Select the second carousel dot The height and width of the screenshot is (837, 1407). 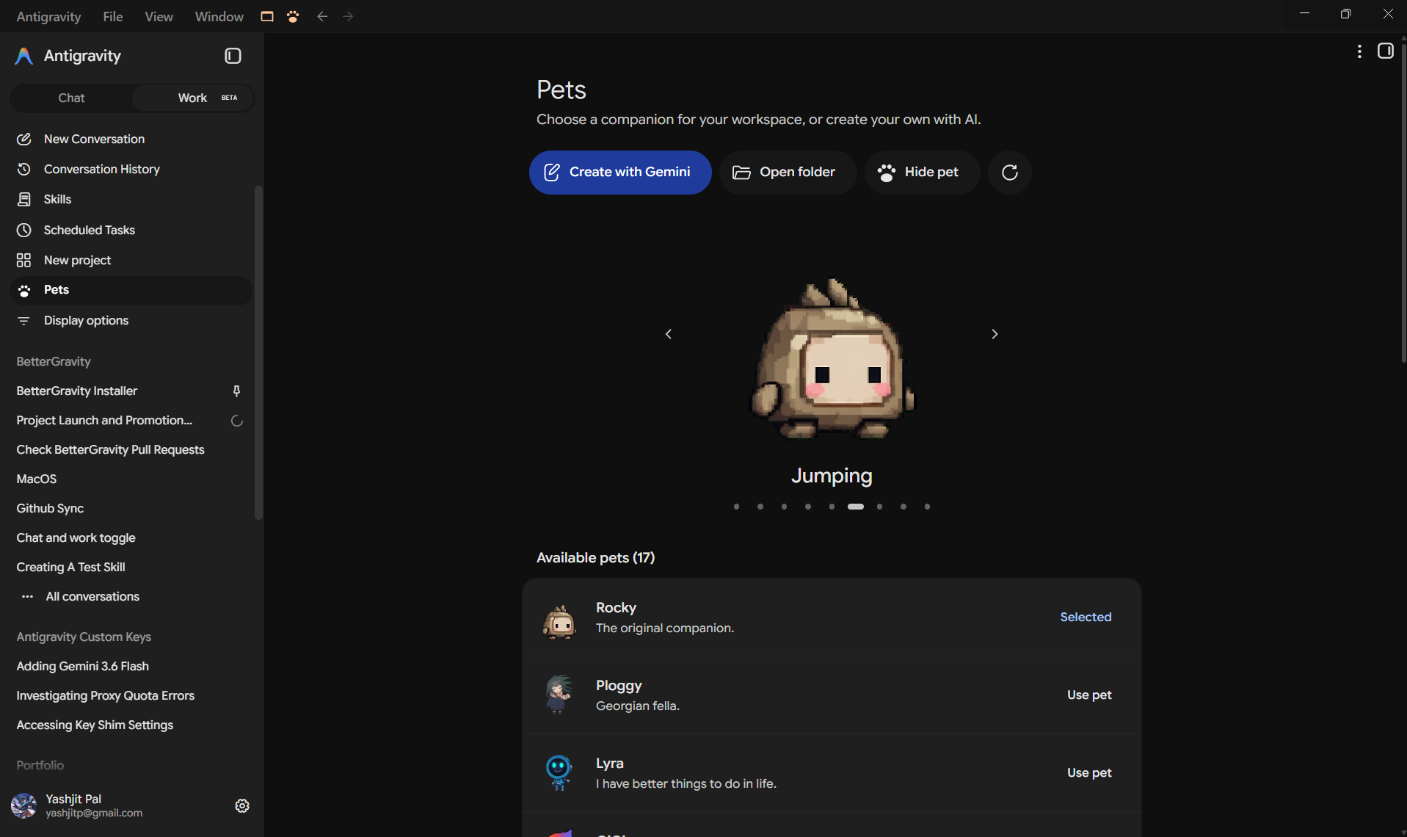coord(760,507)
